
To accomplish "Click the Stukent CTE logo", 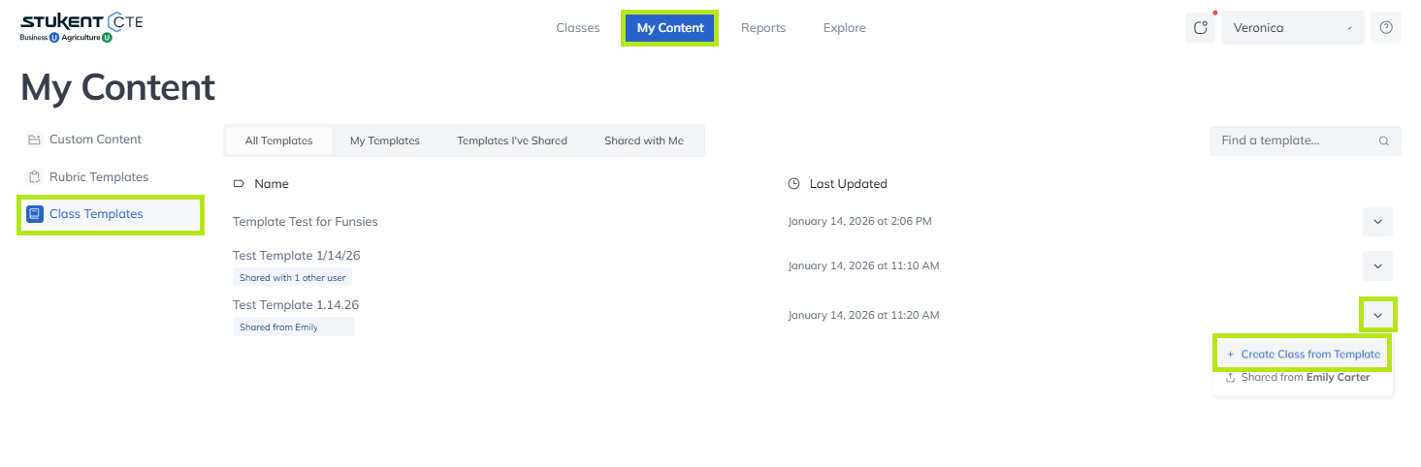I will 81,27.
